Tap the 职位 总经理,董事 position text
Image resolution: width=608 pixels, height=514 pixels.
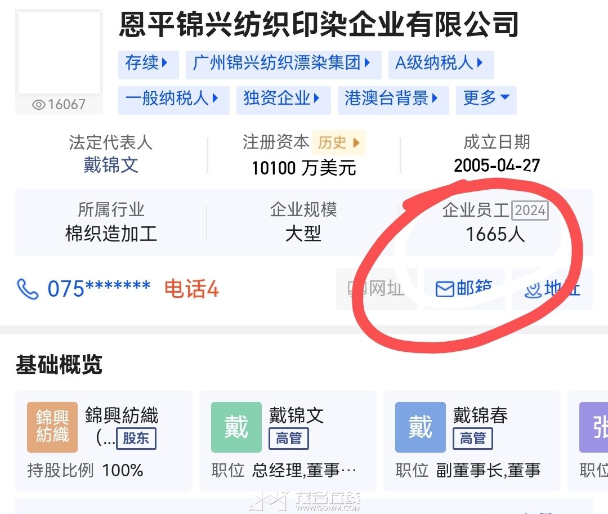(x=284, y=471)
